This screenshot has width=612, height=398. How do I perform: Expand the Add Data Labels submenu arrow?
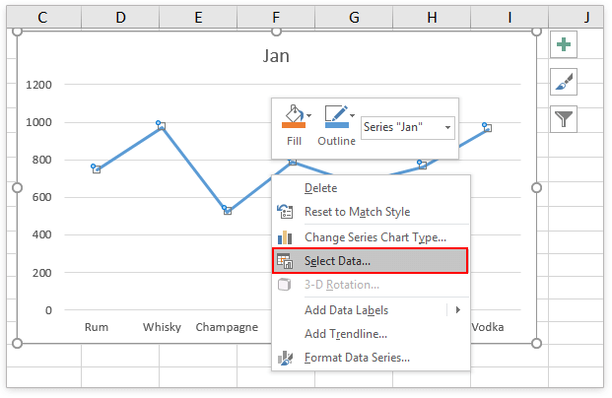[457, 309]
